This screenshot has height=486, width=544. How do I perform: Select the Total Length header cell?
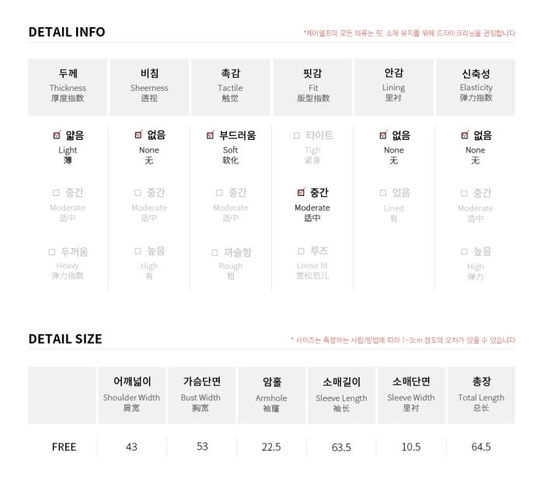tap(481, 395)
